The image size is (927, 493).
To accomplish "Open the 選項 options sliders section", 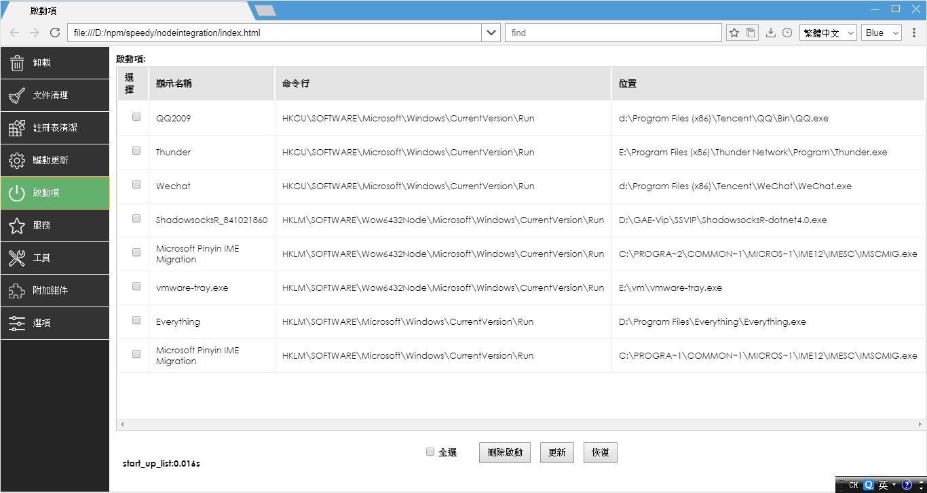I will 54,323.
